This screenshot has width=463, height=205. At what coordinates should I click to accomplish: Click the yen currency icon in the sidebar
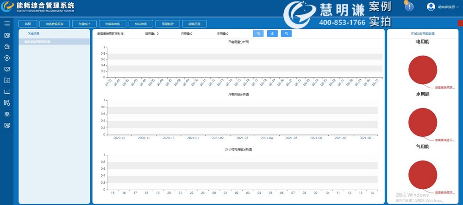[7, 58]
